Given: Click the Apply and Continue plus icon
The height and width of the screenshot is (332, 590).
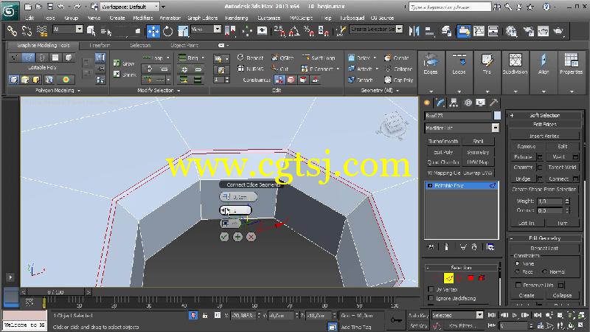Looking at the screenshot, I should [237, 237].
